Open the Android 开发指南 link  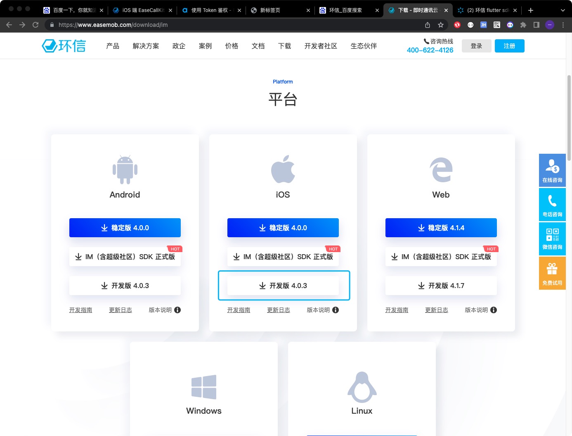(81, 310)
